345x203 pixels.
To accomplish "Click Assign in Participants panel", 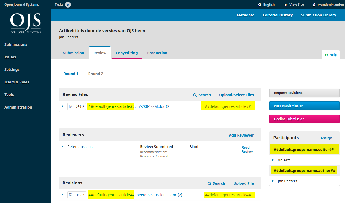I will pos(326,138).
